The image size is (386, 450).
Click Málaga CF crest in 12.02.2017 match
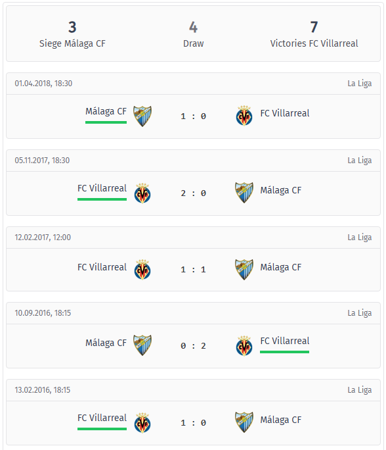pyautogui.click(x=244, y=270)
